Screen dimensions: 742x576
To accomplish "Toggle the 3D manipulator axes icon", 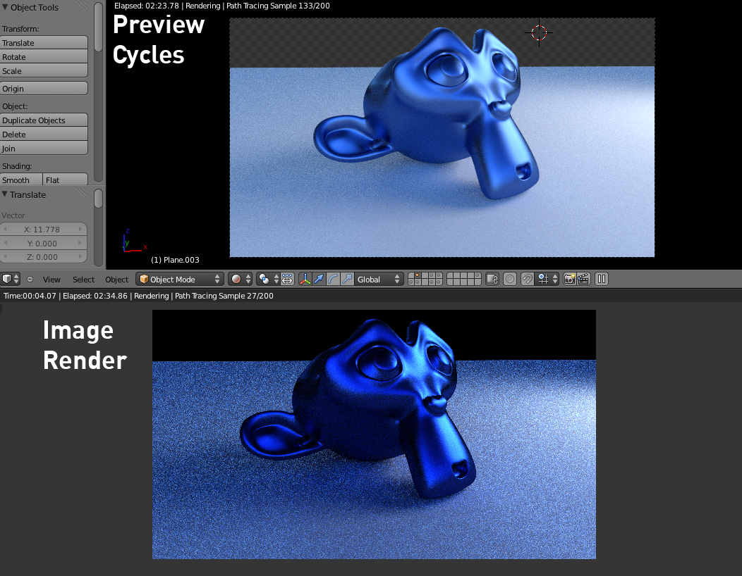I will (x=305, y=280).
